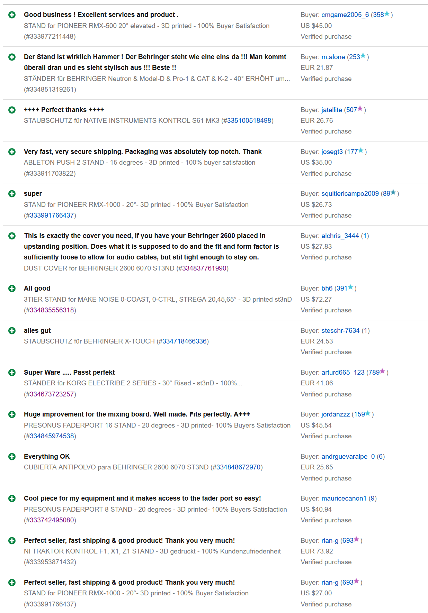Open item number 335100518498
Screen dimensions: 428x613
coord(249,121)
